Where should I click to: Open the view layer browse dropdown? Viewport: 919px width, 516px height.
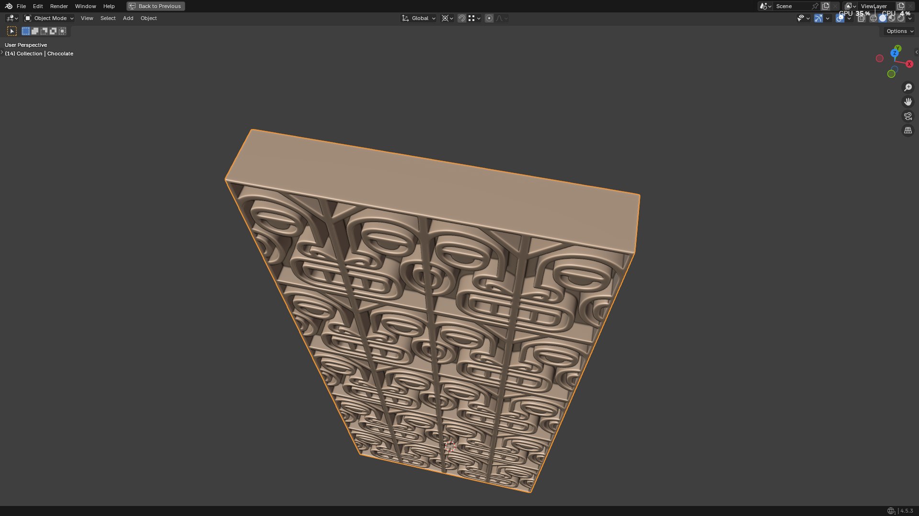[x=850, y=6]
